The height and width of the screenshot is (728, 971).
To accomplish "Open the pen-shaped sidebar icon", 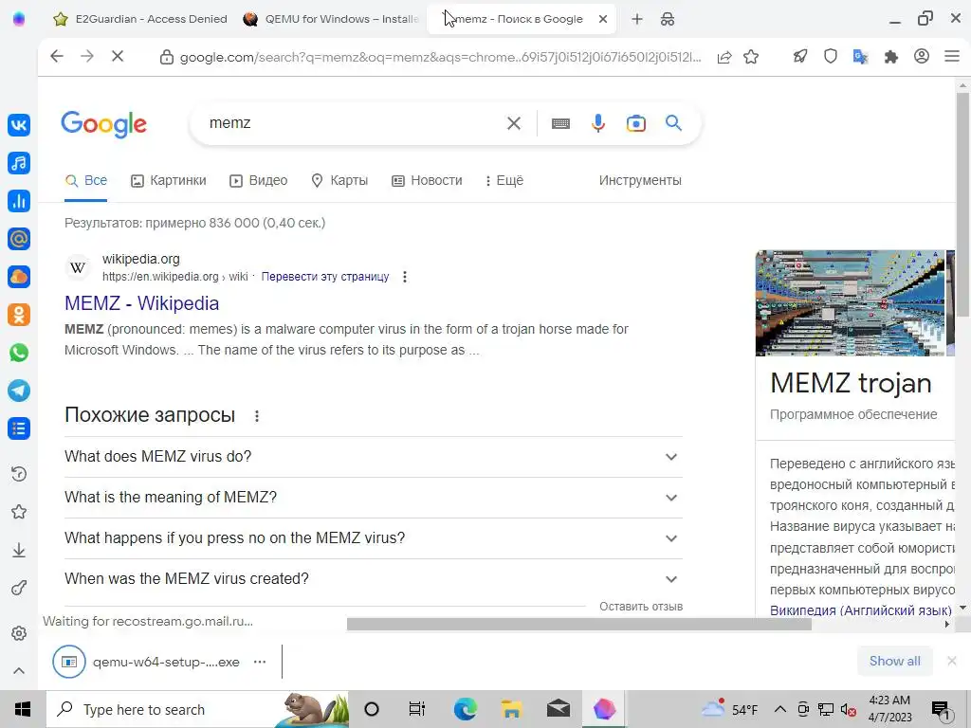I will [19, 588].
